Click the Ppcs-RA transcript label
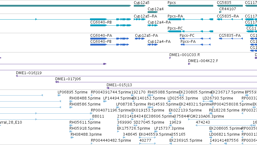This screenshot has height=145, width=257. tap(175, 16)
